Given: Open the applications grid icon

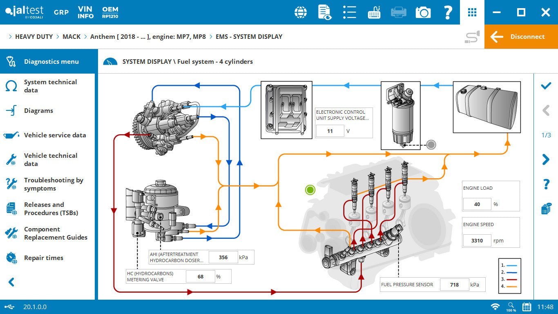Looking at the screenshot, I should (x=472, y=12).
